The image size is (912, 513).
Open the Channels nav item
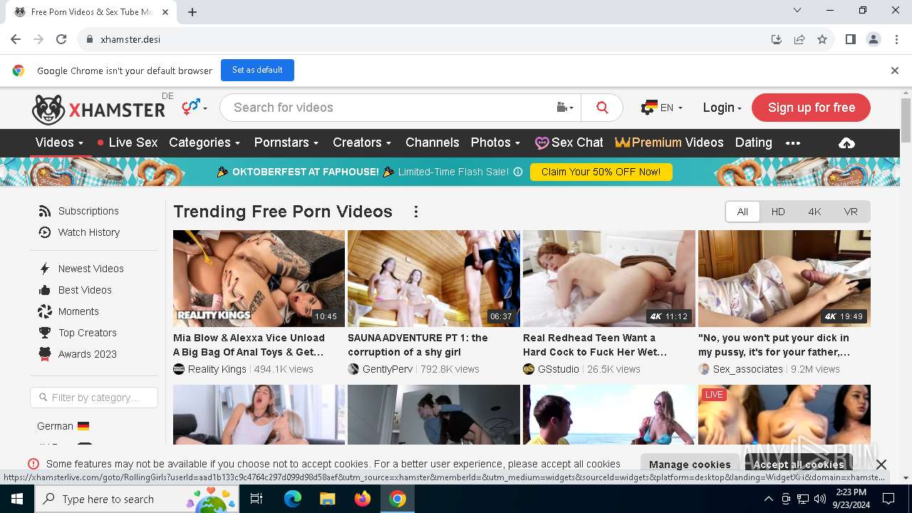[432, 142]
